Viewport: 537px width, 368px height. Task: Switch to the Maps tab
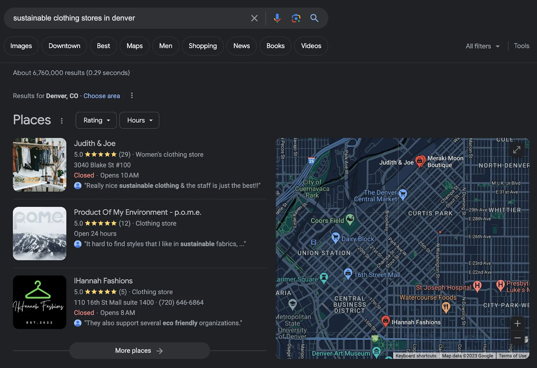pos(135,46)
